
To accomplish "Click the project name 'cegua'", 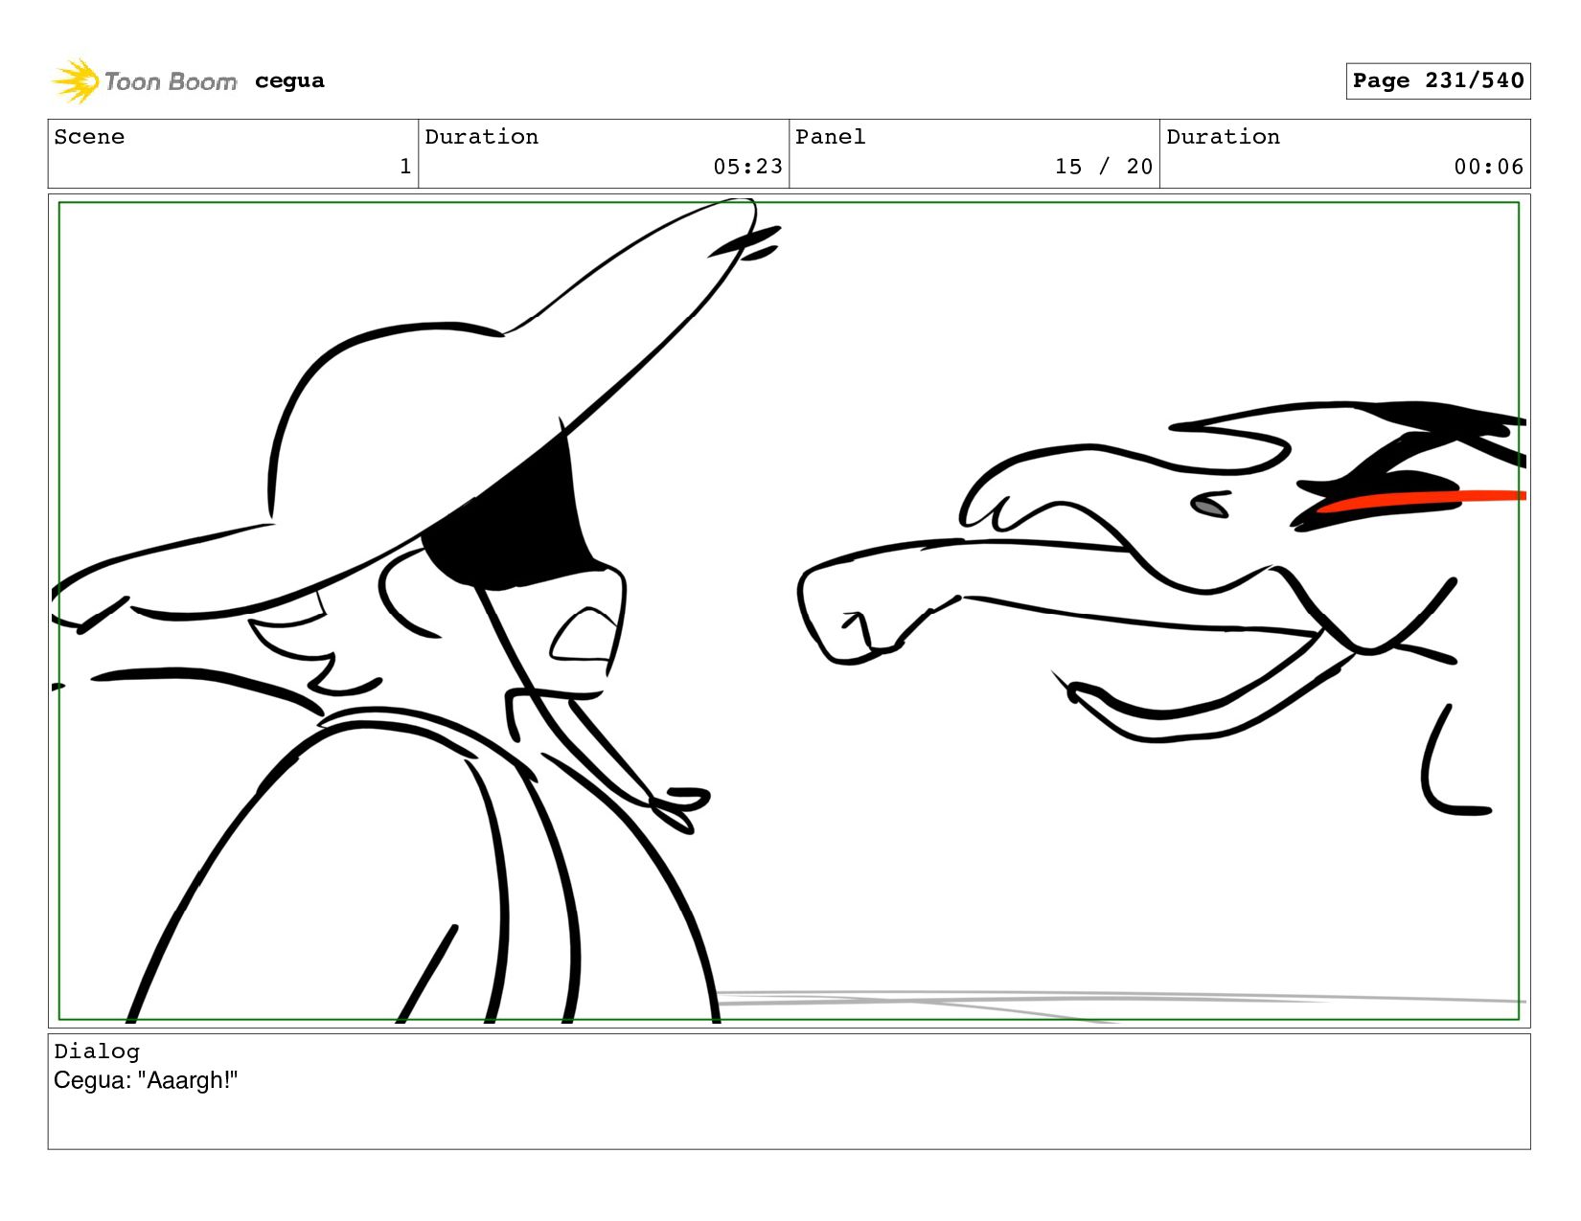I will [x=289, y=81].
